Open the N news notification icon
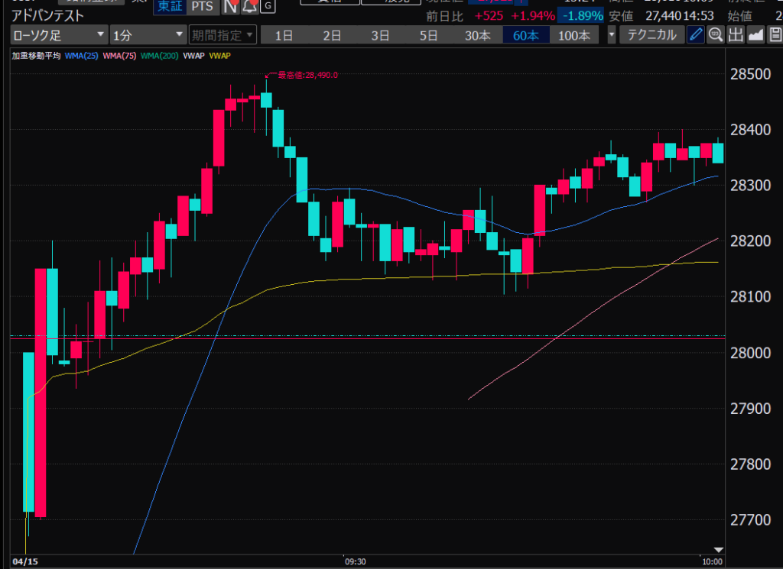The height and width of the screenshot is (569, 783). 230,7
